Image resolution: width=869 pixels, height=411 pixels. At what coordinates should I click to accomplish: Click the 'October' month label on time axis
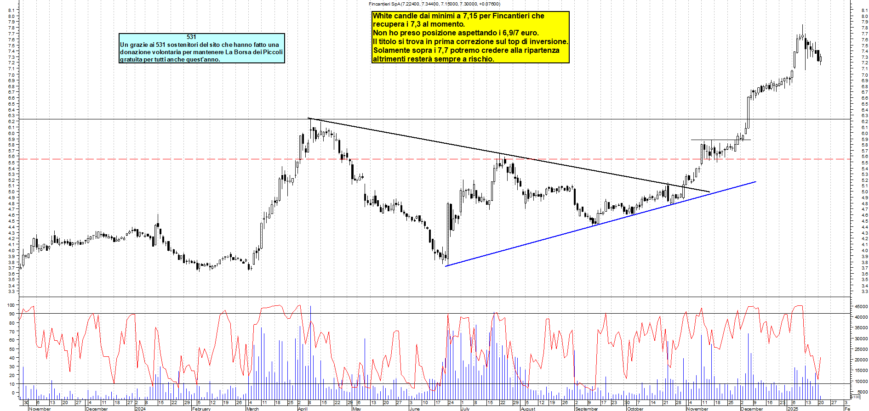point(635,409)
